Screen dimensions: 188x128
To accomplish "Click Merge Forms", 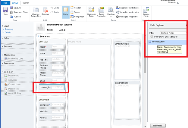I will (146, 12).
